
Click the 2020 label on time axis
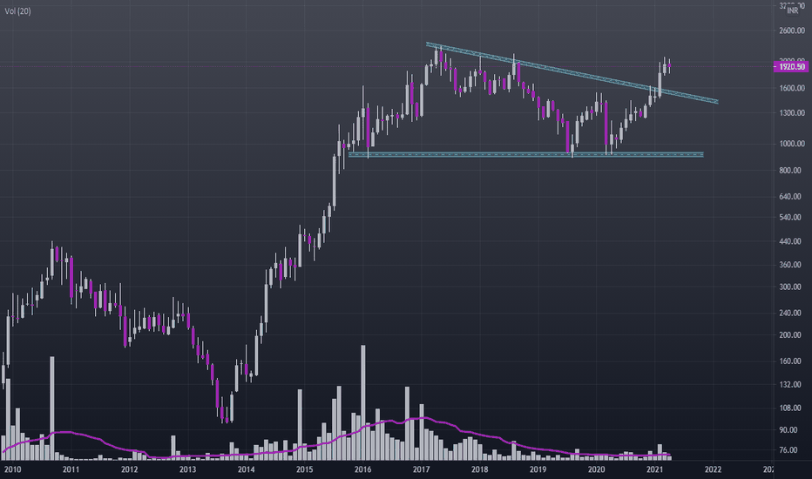tap(596, 469)
